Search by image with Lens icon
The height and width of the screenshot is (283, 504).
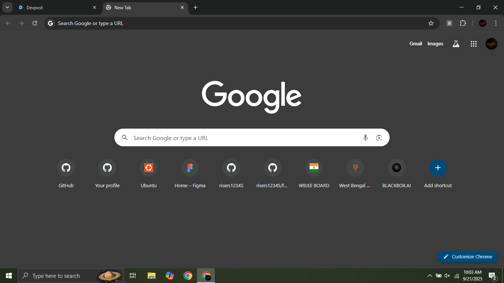click(379, 138)
